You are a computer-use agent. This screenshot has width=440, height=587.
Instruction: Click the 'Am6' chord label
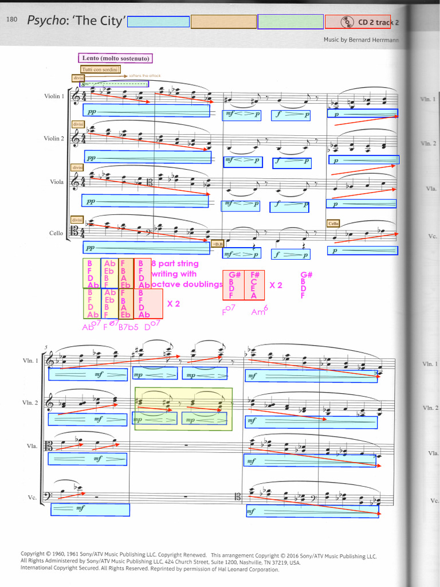(x=260, y=311)
